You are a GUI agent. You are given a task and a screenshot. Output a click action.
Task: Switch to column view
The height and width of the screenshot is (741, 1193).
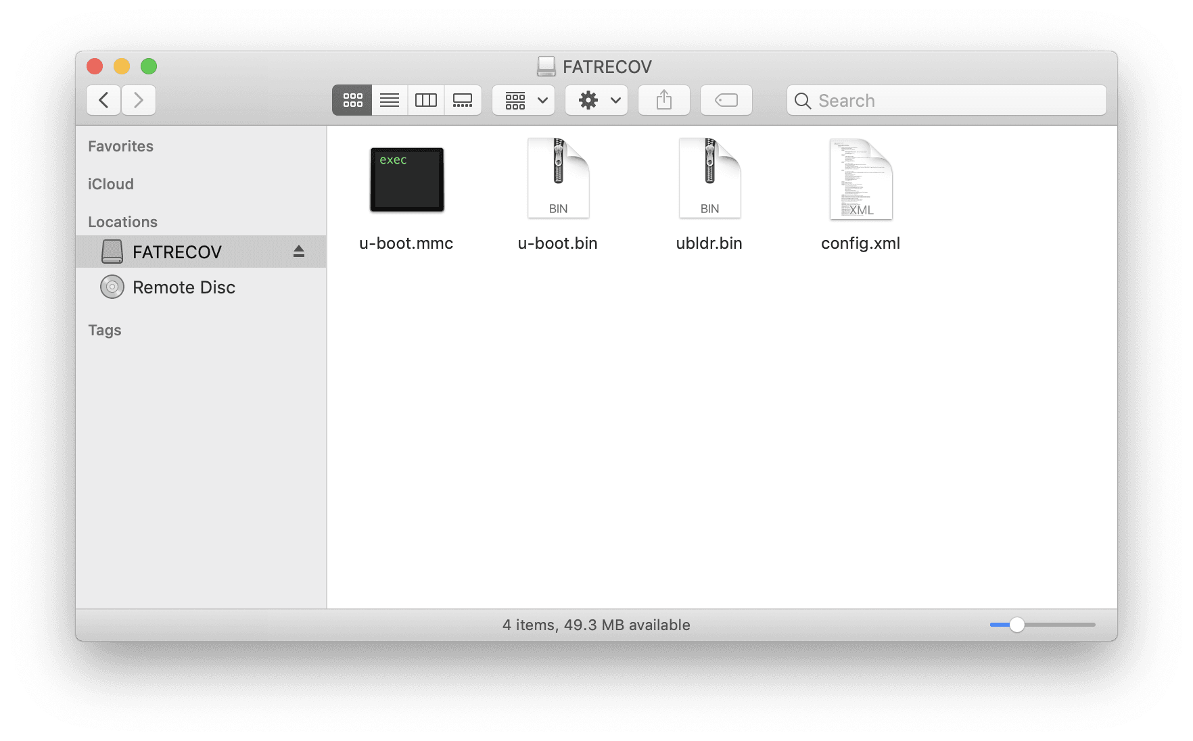coord(426,100)
